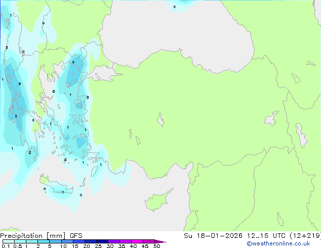Click the 15 mm legend color swatch
Screen dimensions: 321x248
click(x=79, y=241)
